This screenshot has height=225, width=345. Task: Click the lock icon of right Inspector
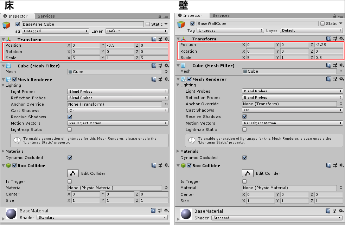334,16
